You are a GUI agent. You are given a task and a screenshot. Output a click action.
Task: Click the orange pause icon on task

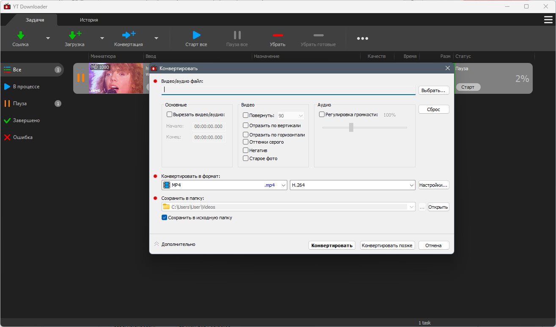click(80, 78)
